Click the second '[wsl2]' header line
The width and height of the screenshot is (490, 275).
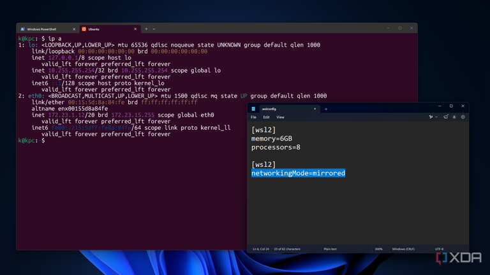pos(264,164)
